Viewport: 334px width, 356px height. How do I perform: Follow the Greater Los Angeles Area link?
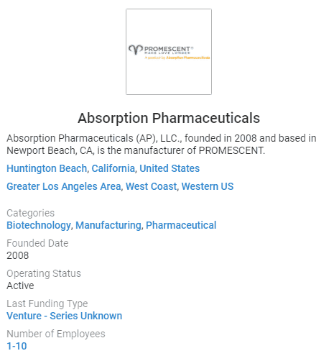tap(64, 186)
